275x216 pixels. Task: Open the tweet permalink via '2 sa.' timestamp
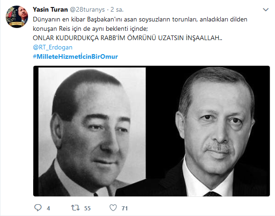pyautogui.click(x=117, y=10)
